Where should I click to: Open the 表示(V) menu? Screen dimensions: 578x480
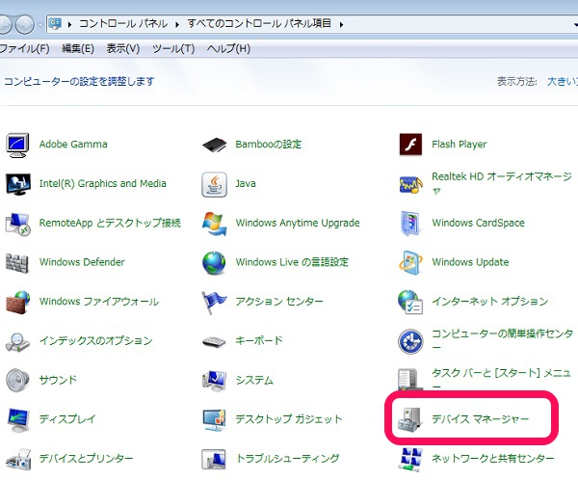[123, 48]
